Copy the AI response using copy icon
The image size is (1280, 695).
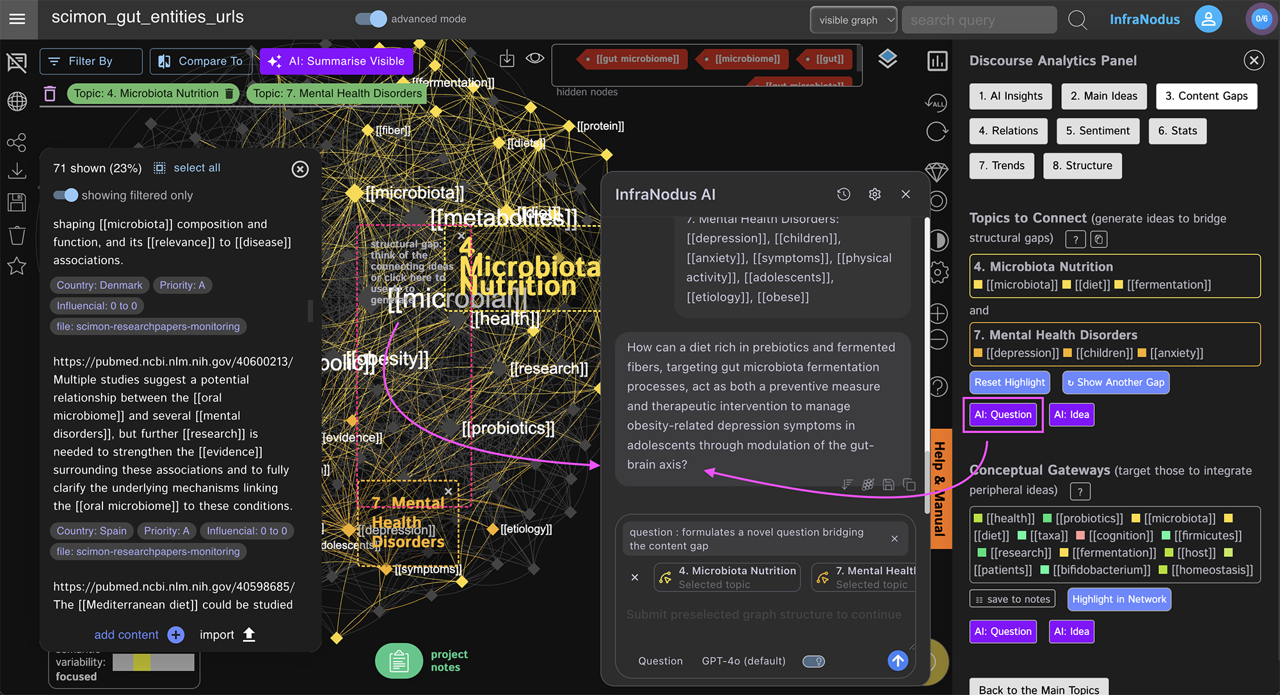click(909, 485)
